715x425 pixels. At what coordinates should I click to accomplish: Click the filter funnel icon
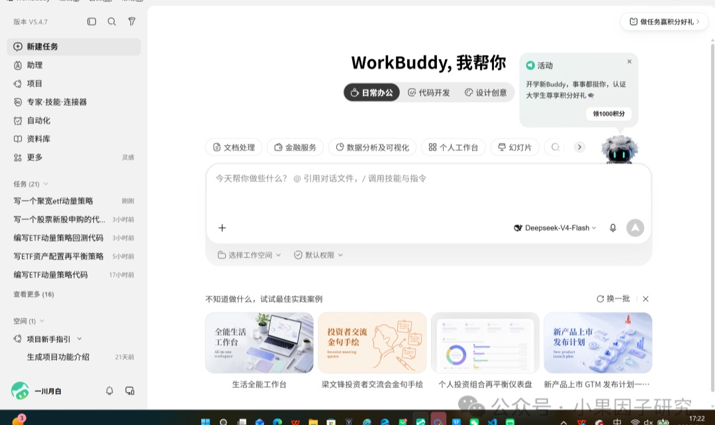[x=132, y=21]
